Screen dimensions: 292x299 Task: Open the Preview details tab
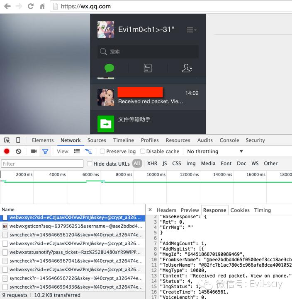(190, 210)
